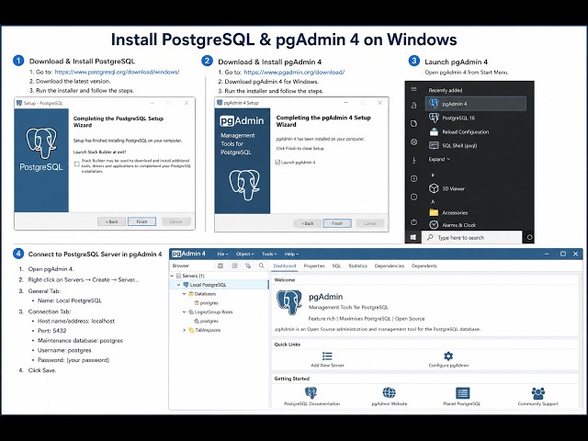Click the Documents icon in Start sidebar
588x441 pixels.
pyautogui.click(x=413, y=123)
